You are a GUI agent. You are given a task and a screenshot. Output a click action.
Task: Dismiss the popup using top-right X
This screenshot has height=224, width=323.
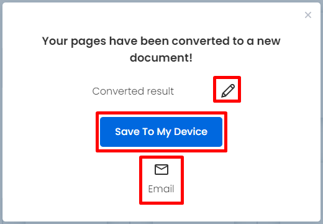click(308, 15)
